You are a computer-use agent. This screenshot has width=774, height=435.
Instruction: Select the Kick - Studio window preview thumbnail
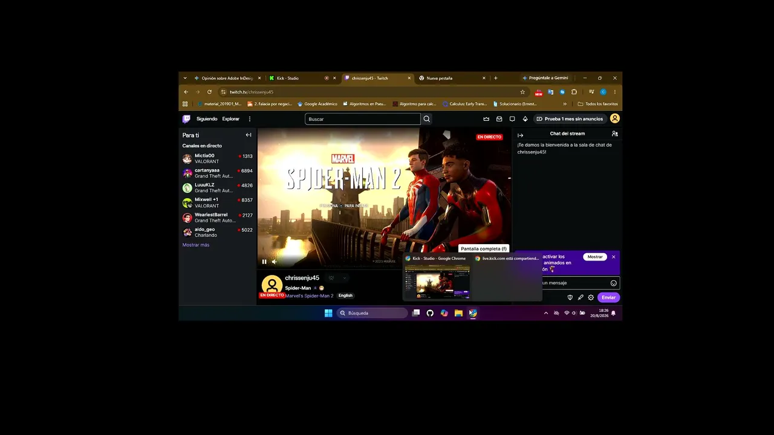tap(437, 282)
